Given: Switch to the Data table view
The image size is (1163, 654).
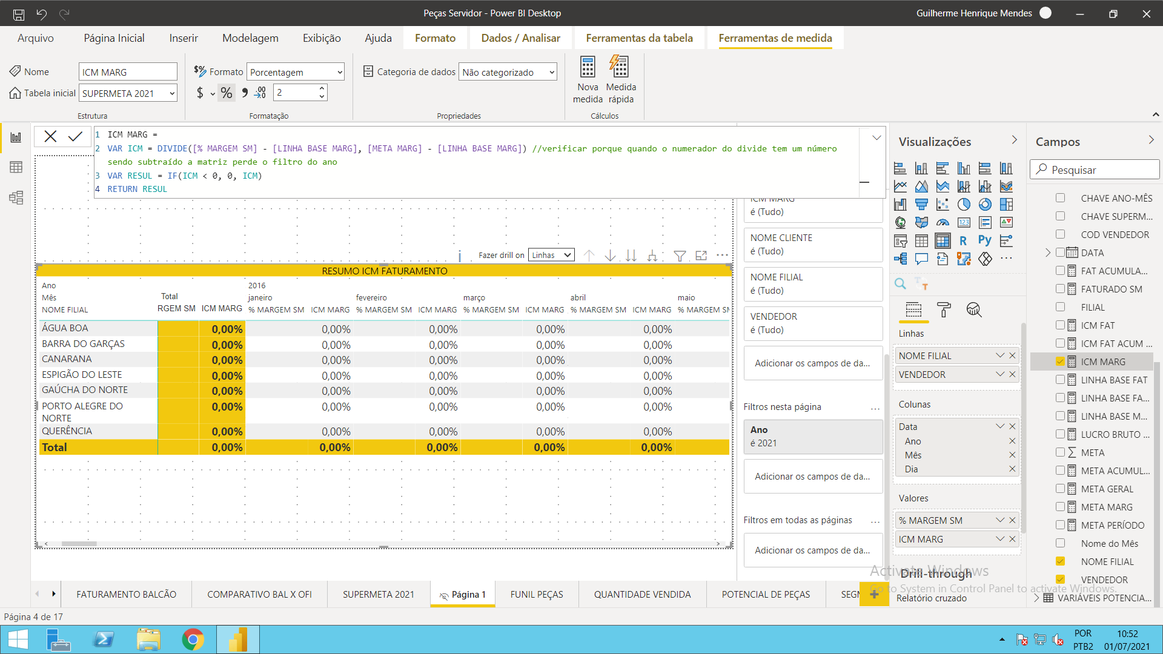Looking at the screenshot, I should click(16, 167).
